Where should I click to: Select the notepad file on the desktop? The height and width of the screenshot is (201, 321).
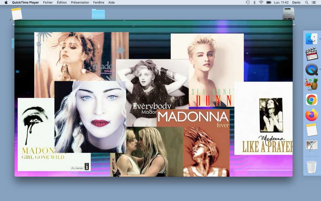(17, 14)
